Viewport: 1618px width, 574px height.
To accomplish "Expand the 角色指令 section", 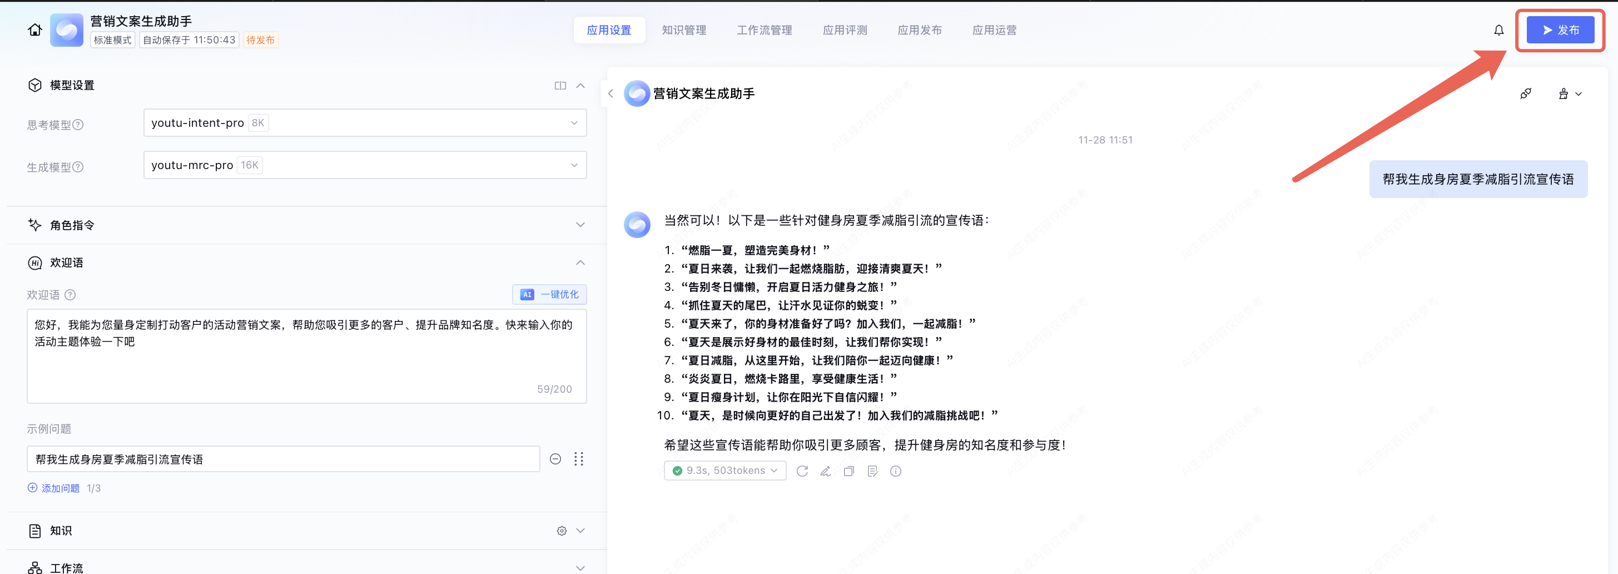I will pyautogui.click(x=580, y=225).
